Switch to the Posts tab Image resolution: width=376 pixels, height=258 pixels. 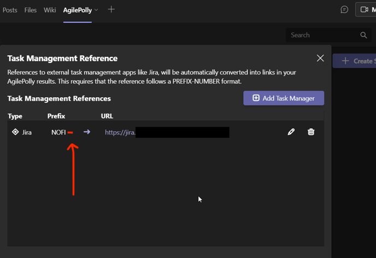[10, 10]
